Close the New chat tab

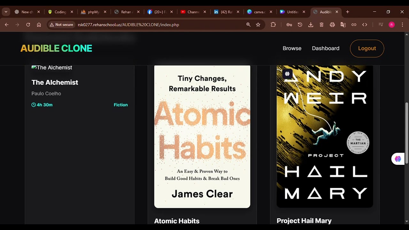(39, 12)
